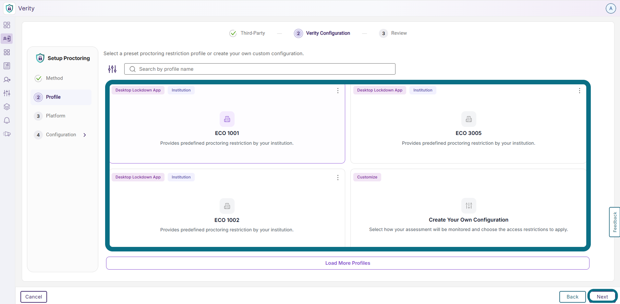Open the user settings sidebar icon
Screen dimensions: 620x304
point(7,79)
